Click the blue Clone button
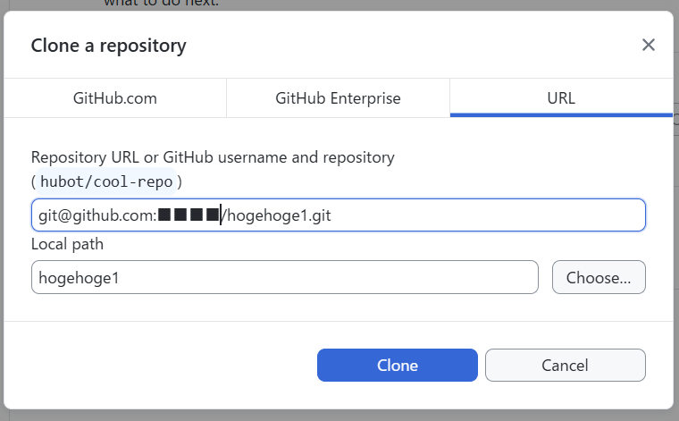Screen dimensions: 679x421 (398, 365)
